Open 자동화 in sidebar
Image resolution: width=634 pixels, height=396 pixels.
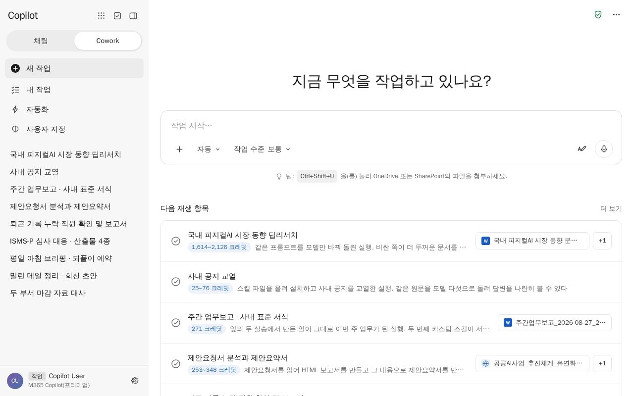tap(74, 109)
